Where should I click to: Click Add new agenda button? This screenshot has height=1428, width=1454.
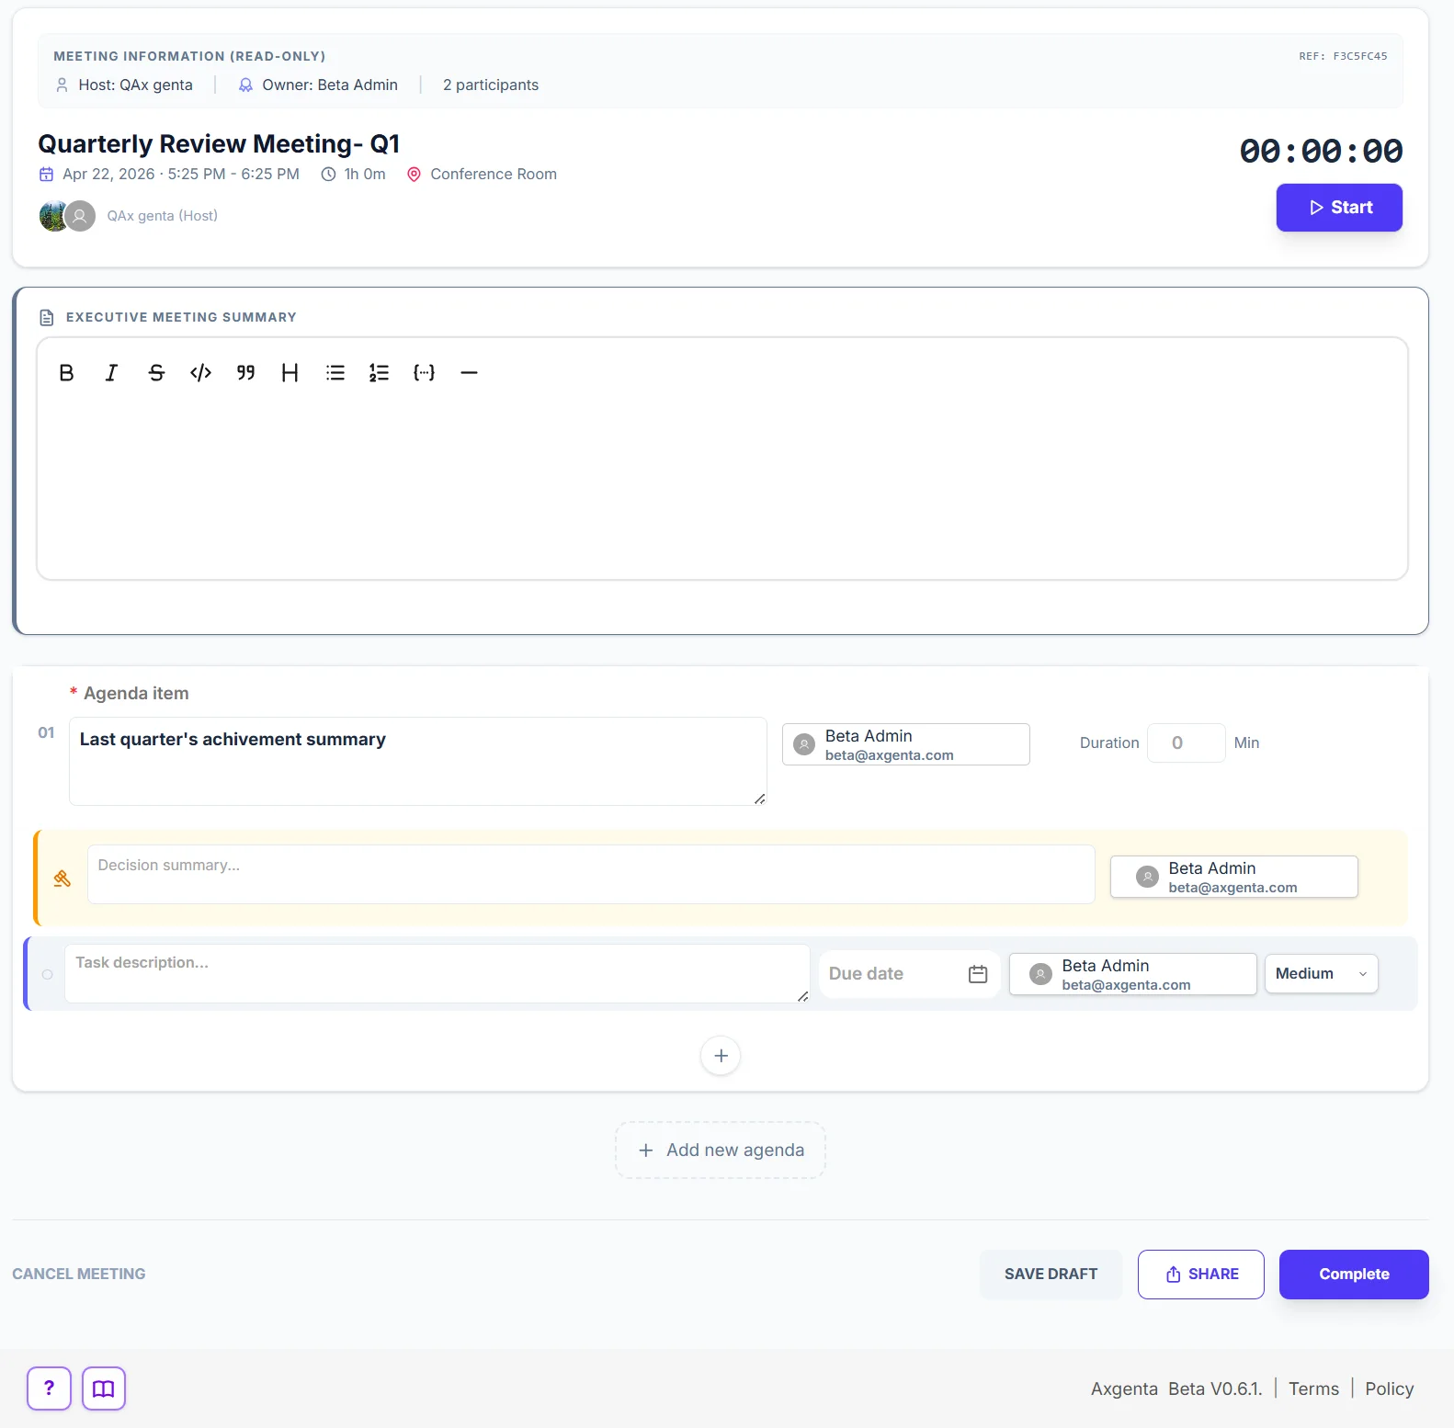[721, 1150]
